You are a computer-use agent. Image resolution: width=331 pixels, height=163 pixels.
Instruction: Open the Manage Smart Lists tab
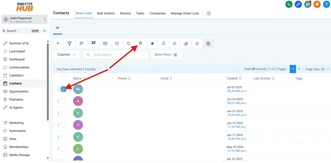point(185,13)
